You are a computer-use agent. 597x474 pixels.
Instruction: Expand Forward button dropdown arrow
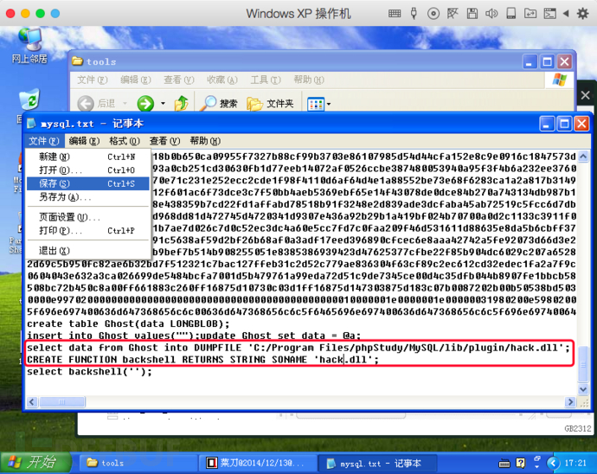163,103
